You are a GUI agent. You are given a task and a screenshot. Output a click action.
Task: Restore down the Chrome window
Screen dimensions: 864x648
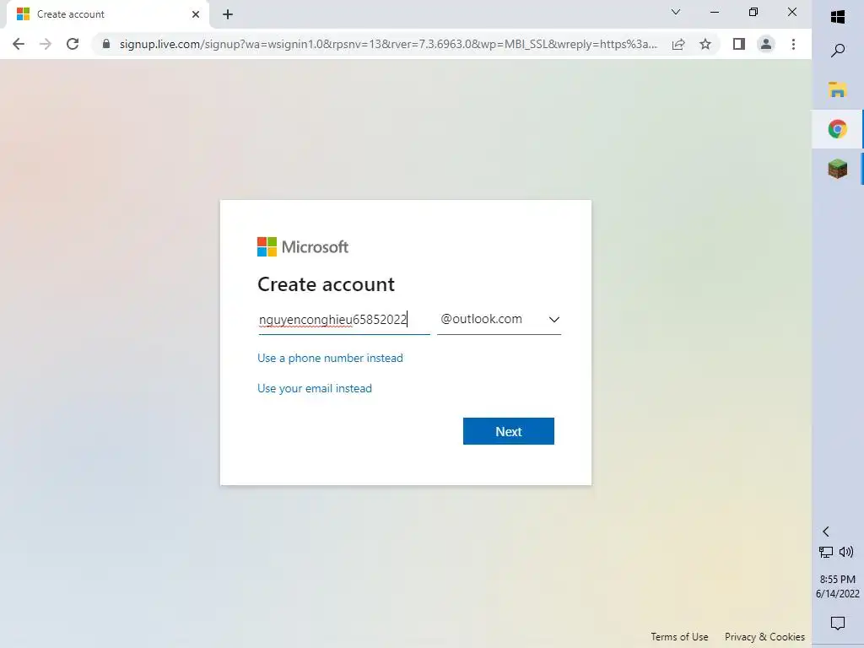point(753,12)
